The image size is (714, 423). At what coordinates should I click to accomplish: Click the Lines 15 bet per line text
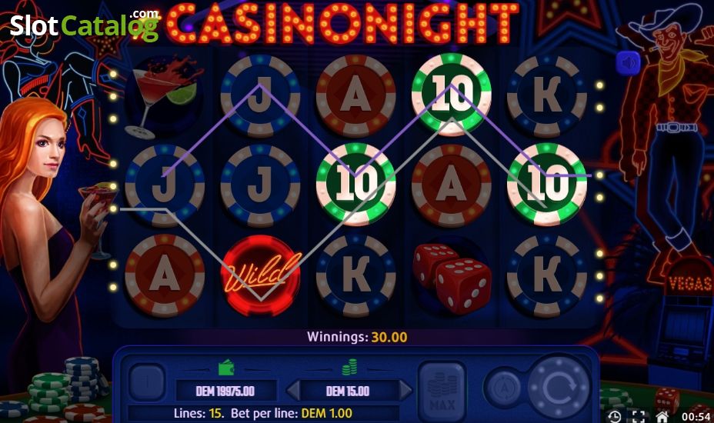click(x=262, y=414)
